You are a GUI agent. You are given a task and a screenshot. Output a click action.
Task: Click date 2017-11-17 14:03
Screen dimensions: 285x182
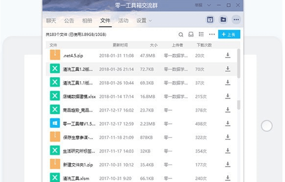[116, 151]
